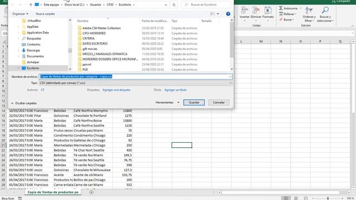The width and height of the screenshot is (356, 200).
Task: Click the refresh icon next to address bar
Action: (174, 4)
